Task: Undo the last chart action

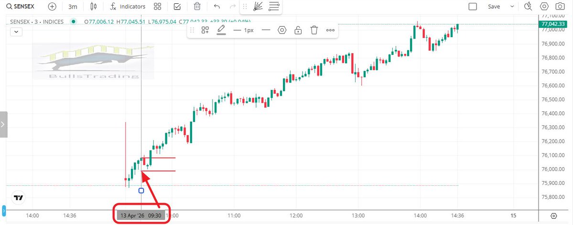Action: click(216, 6)
